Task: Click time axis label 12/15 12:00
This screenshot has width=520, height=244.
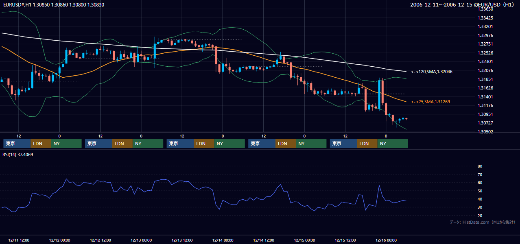Action: [x=345, y=240]
